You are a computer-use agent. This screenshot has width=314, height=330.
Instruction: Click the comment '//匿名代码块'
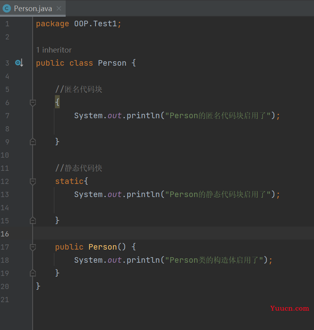coord(79,89)
